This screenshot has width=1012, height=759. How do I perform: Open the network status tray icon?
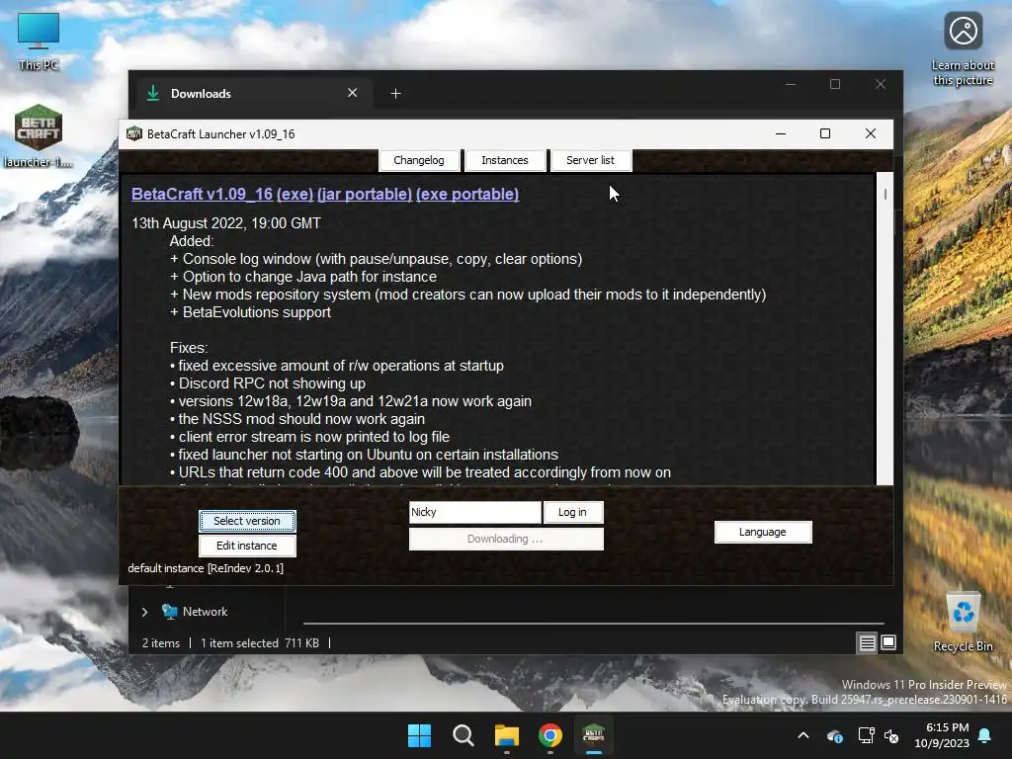(866, 735)
